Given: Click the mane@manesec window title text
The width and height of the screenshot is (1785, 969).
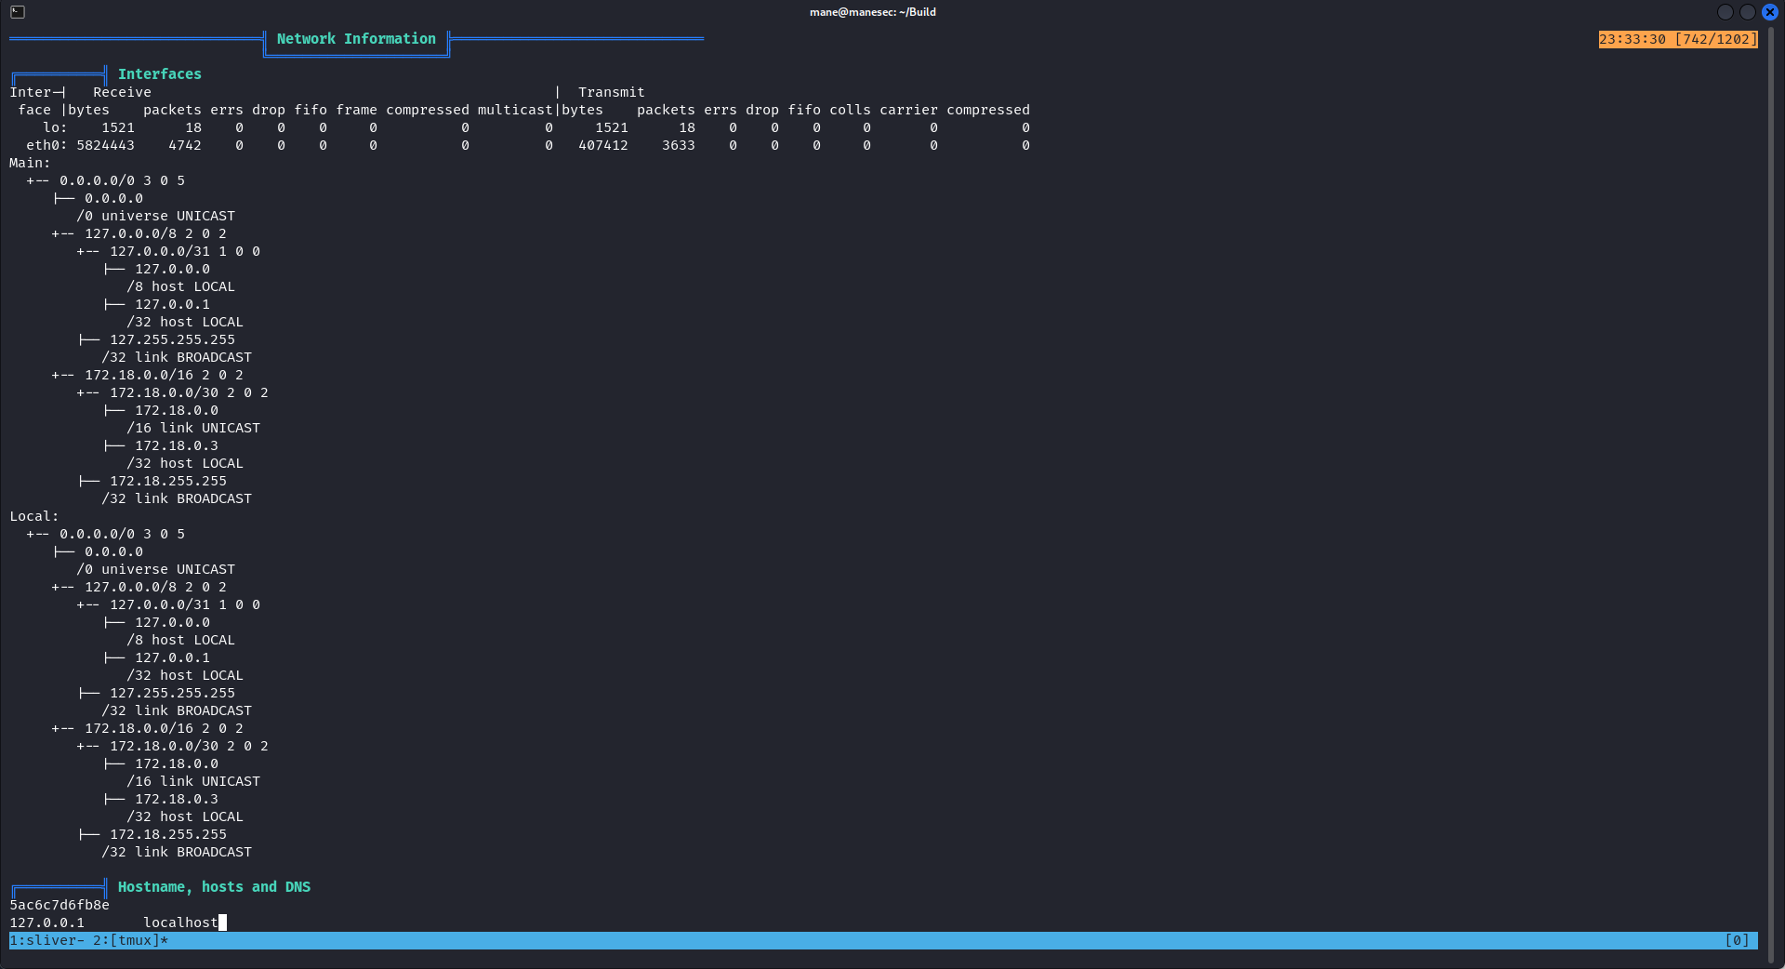Looking at the screenshot, I should (x=872, y=12).
